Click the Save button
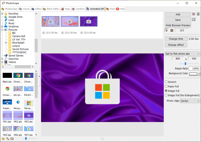The image size is (201, 142). [178, 20]
